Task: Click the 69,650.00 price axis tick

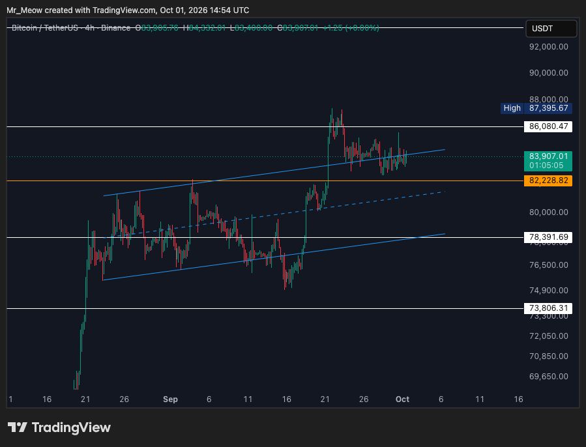Action: [549, 377]
